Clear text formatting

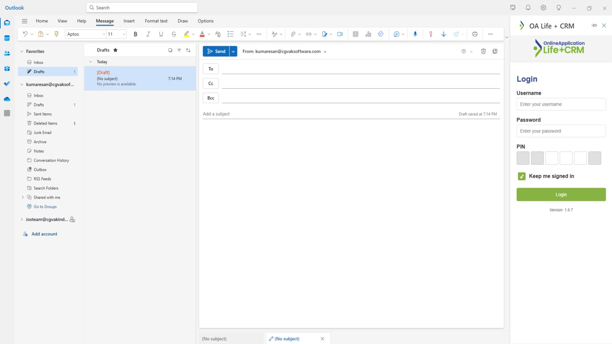pos(218,34)
